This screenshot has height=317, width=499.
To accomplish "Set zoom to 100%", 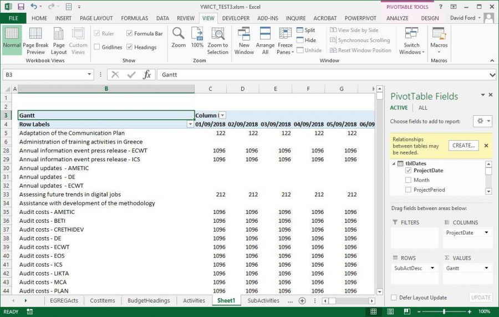I will pos(197,38).
